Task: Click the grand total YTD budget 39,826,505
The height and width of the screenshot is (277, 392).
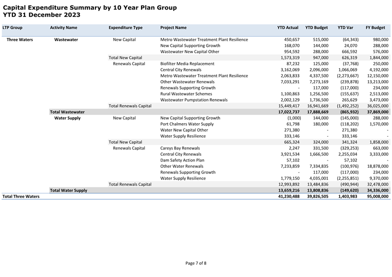Action: point(318,196)
